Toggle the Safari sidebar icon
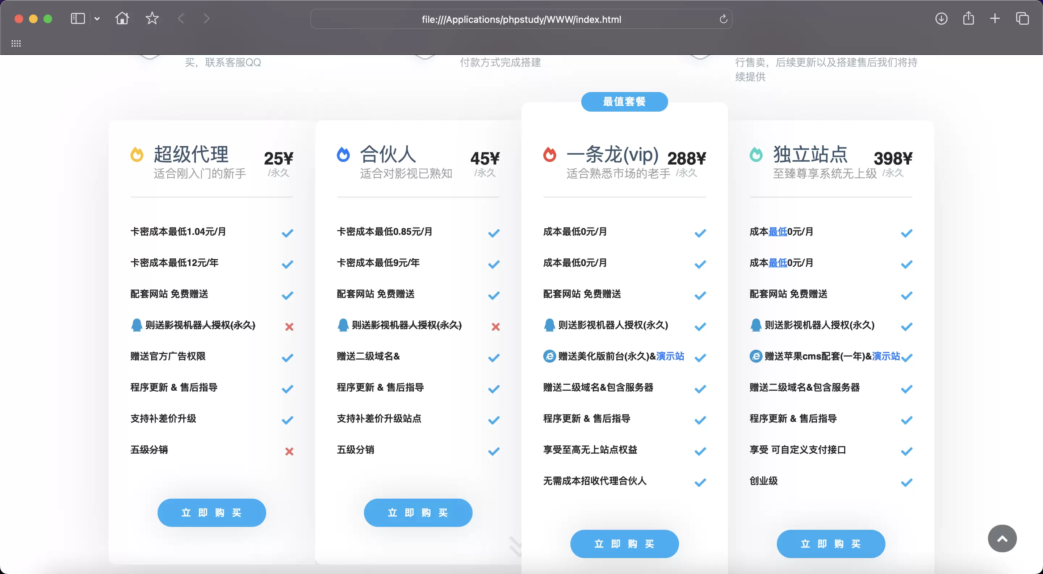Viewport: 1043px width, 574px height. tap(78, 18)
